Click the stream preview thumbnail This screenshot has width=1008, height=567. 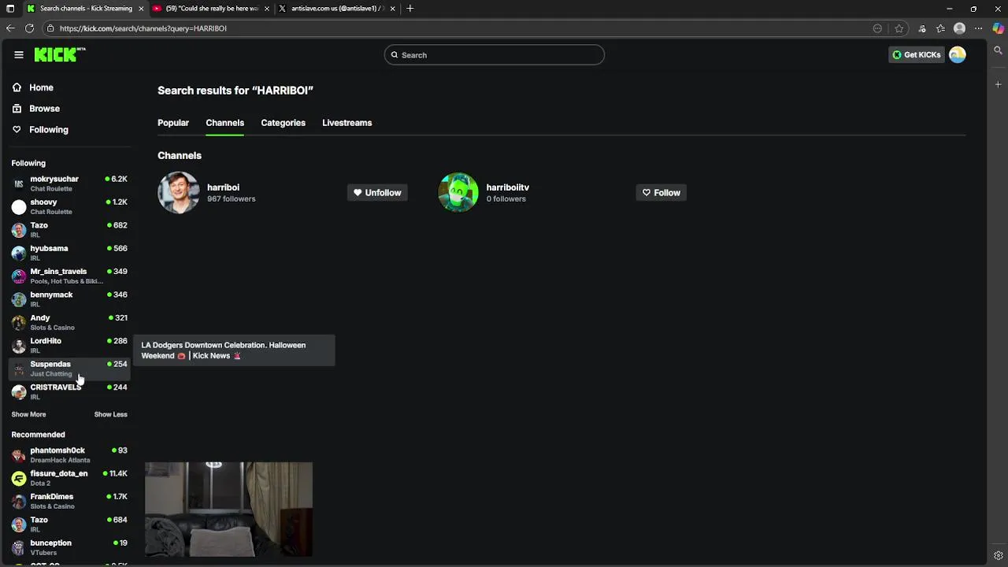[228, 510]
